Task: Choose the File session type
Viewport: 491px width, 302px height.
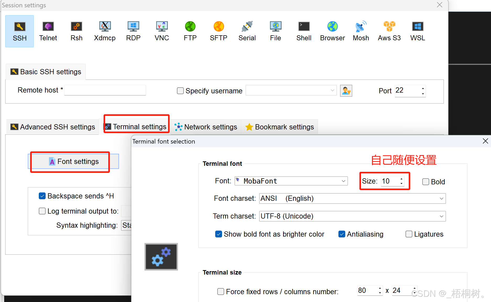Action: [x=276, y=31]
